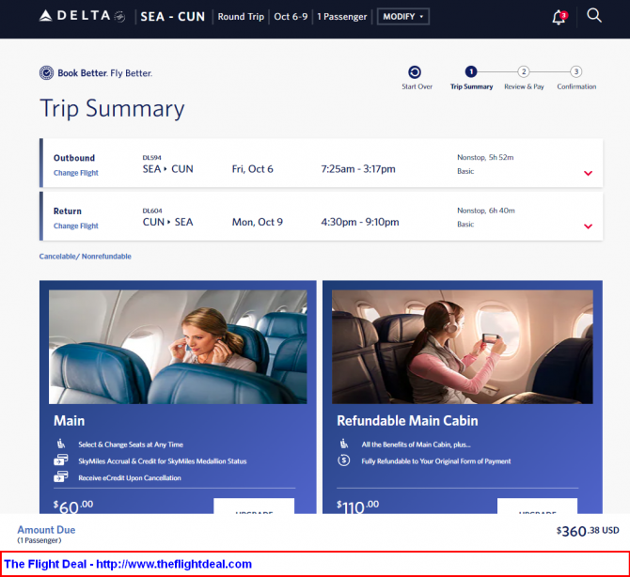Open the MODIFY dropdown
630x577 pixels.
[x=403, y=17]
